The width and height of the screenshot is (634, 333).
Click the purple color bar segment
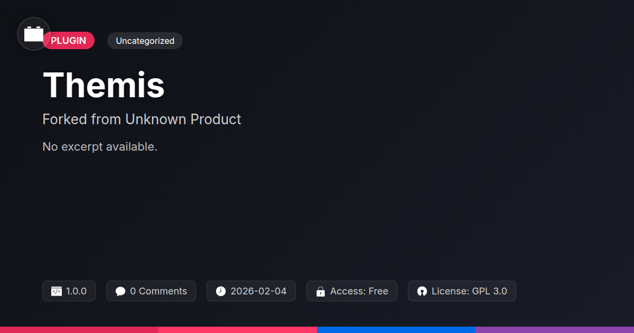(x=555, y=330)
